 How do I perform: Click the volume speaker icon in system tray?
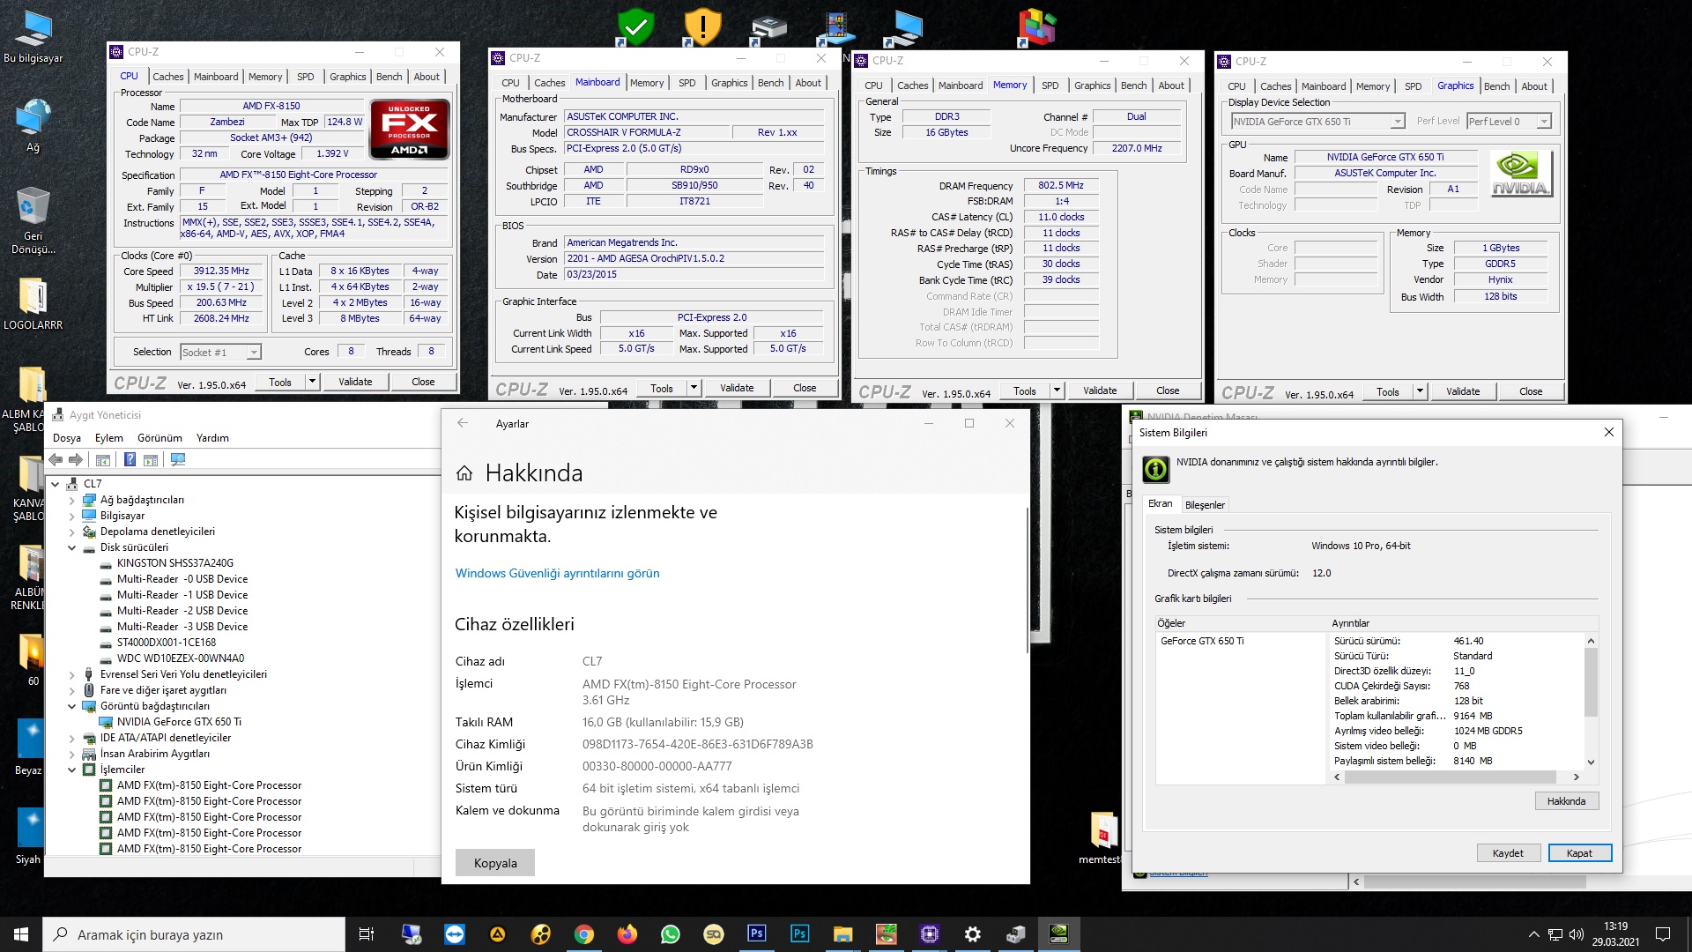[1577, 934]
